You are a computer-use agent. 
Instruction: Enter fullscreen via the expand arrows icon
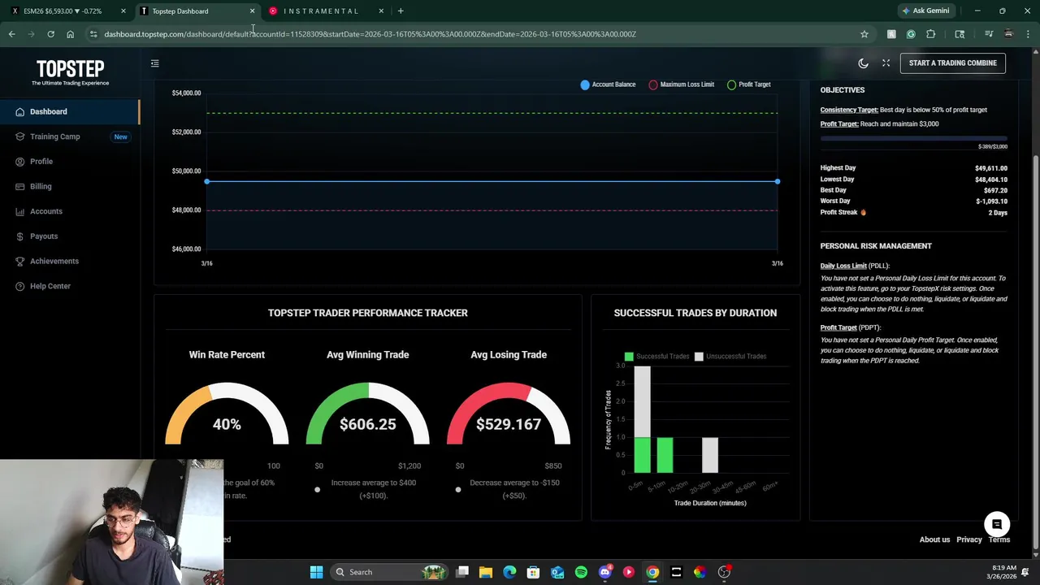click(886, 63)
